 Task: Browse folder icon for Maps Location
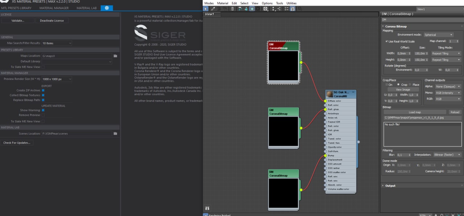(x=115, y=56)
